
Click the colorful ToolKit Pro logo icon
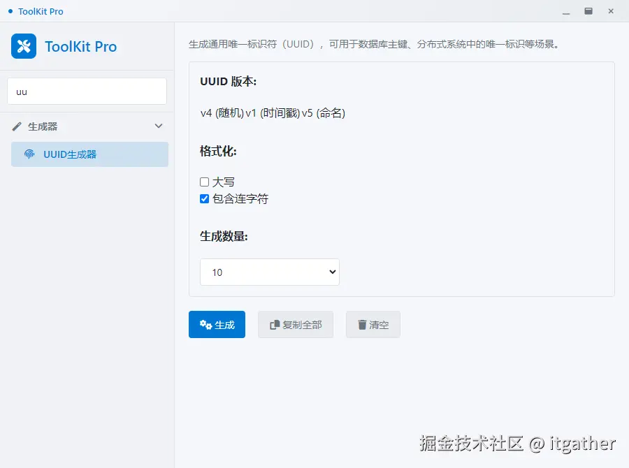click(23, 46)
